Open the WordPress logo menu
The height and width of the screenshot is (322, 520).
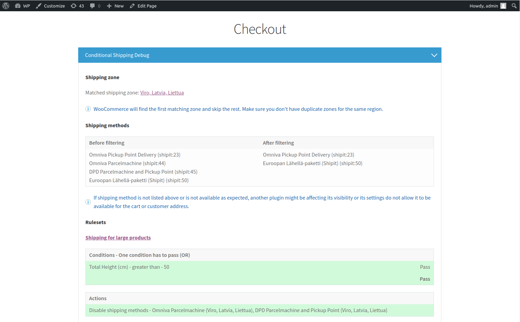click(6, 6)
